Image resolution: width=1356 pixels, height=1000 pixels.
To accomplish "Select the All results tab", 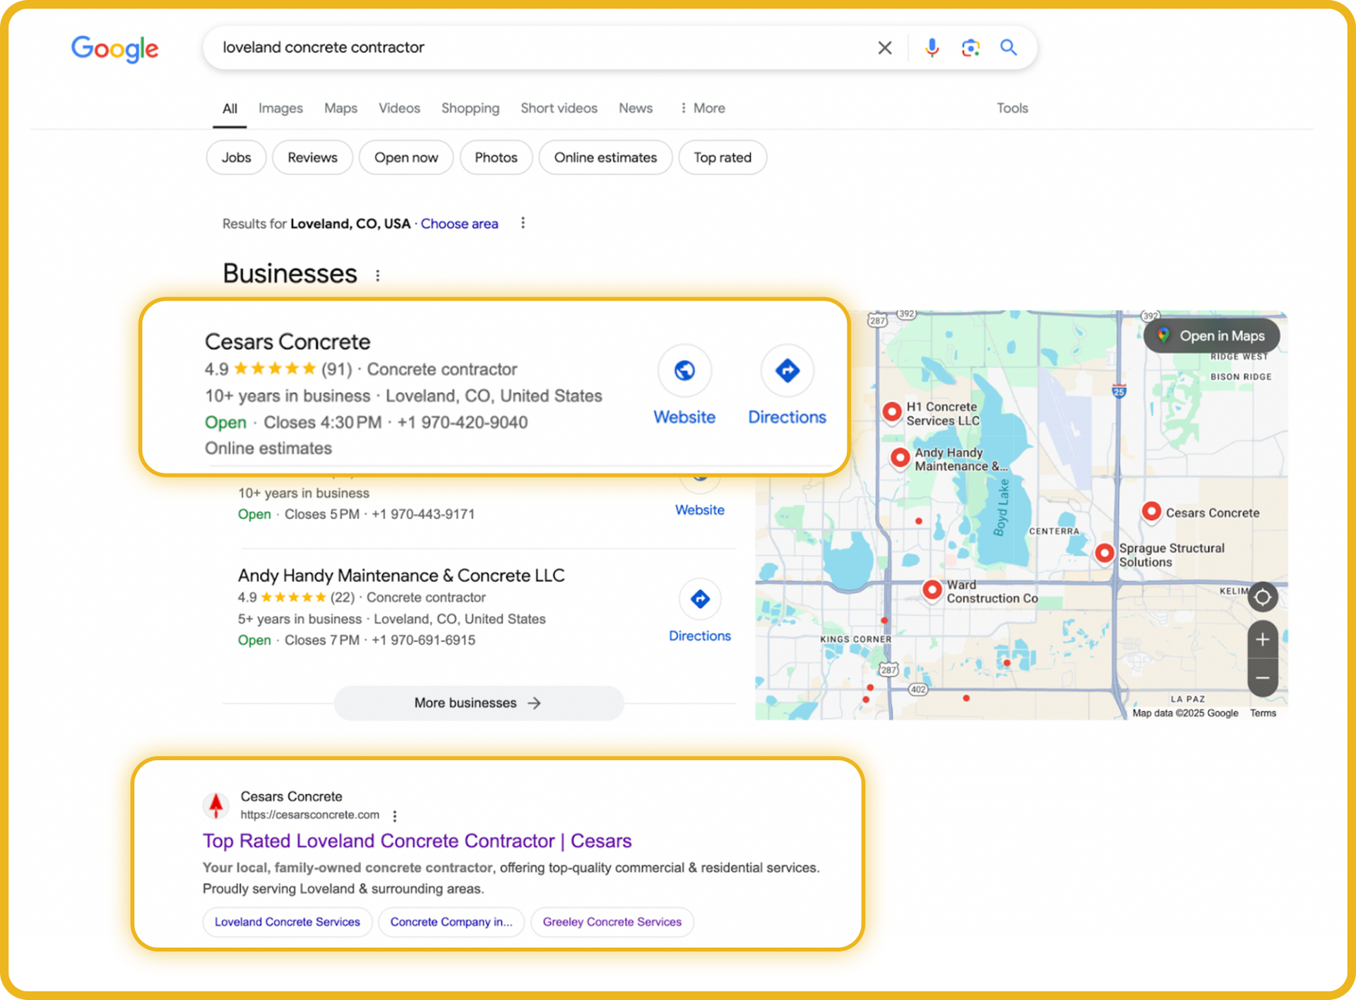I will (230, 109).
